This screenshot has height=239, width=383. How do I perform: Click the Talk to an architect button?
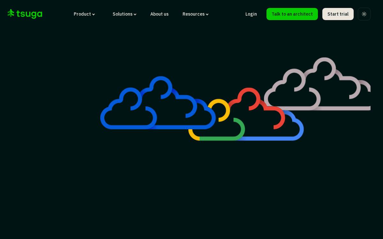click(x=292, y=14)
